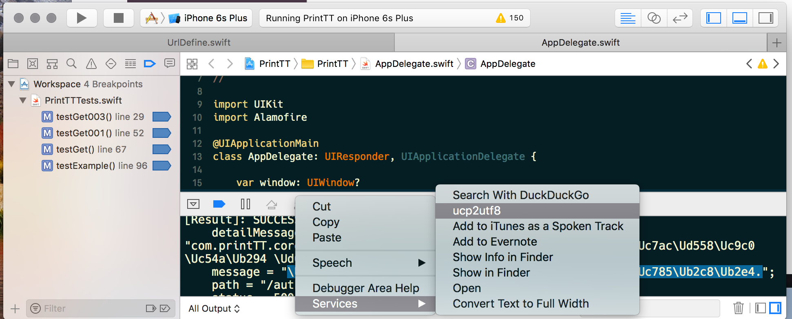Switch to the Assistant editor

654,18
